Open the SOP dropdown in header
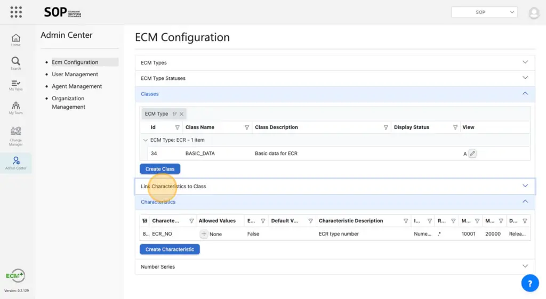Screen dimensions: 546x299 click(484, 12)
